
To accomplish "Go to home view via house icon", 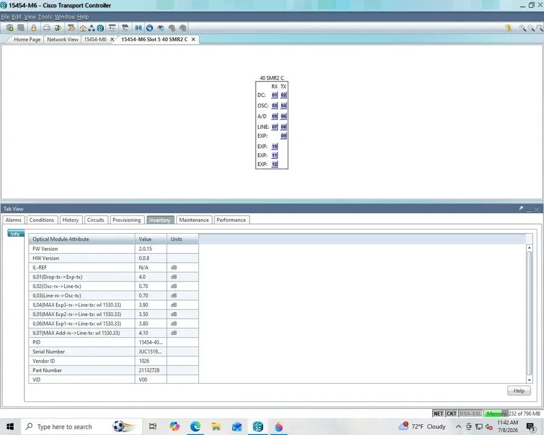I will pyautogui.click(x=83, y=28).
